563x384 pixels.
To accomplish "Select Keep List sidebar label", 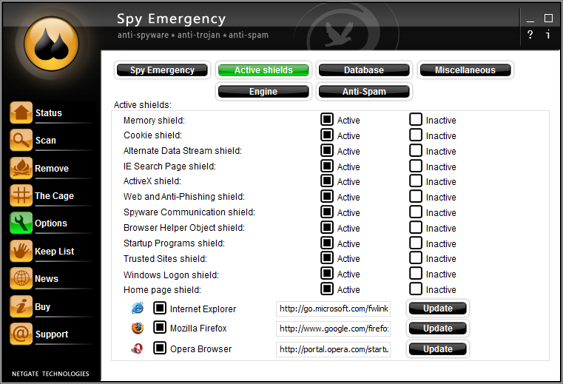I will pos(54,251).
